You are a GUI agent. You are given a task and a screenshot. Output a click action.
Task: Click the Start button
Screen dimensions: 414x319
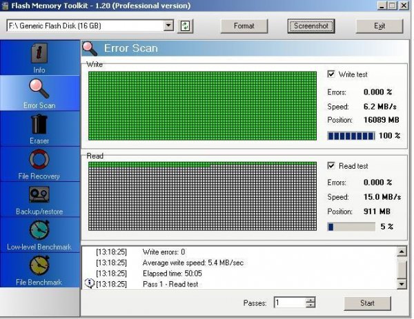coord(367,303)
